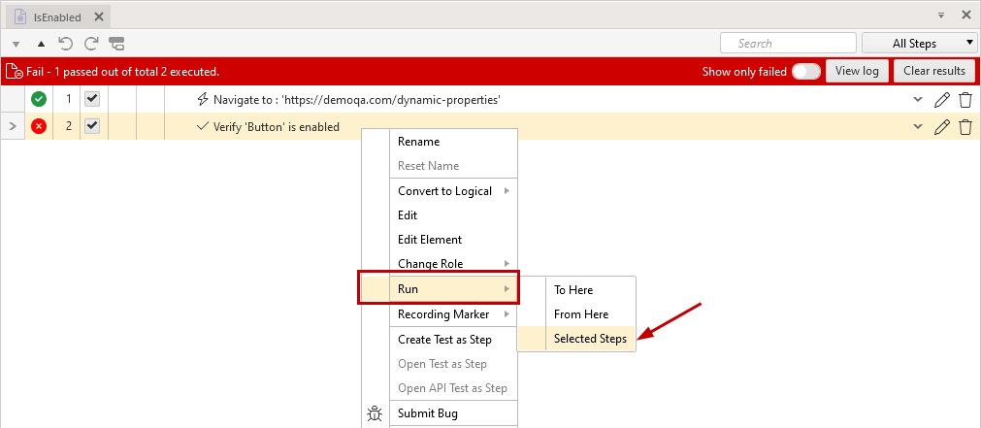981x428 pixels.
Task: Select Rename in the context menu
Action: (453, 142)
